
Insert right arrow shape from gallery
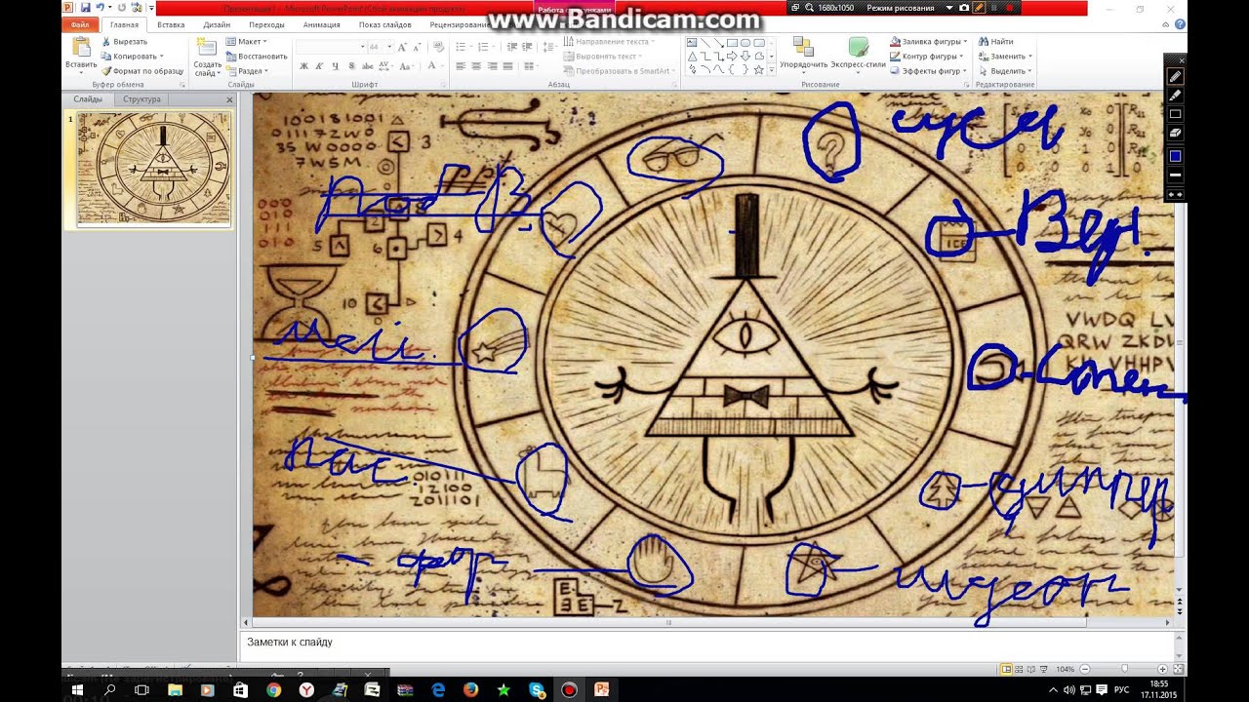(x=733, y=57)
